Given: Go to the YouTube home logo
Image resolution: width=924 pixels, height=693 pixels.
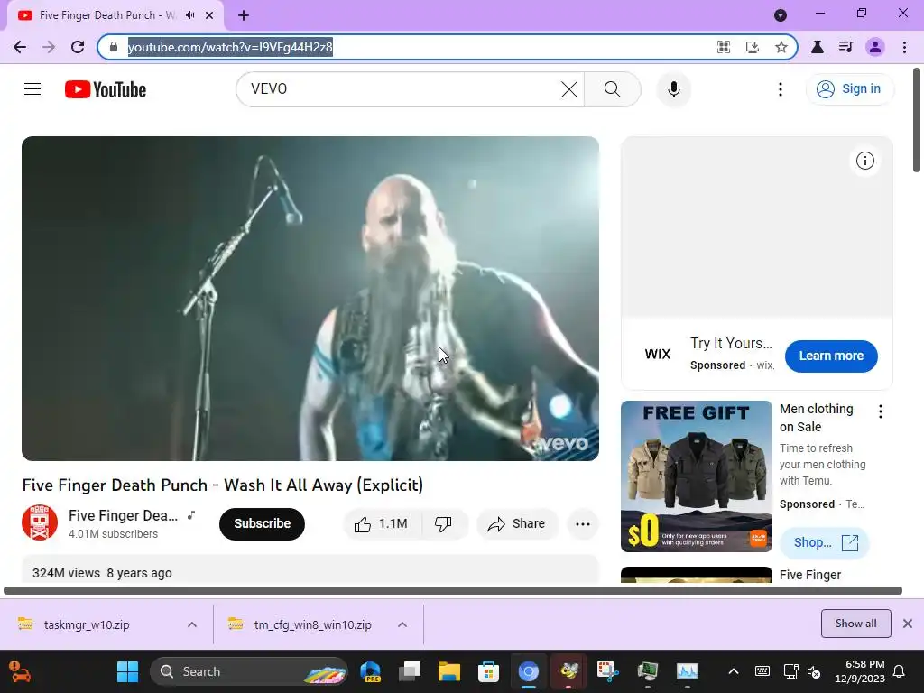Looking at the screenshot, I should 106,89.
